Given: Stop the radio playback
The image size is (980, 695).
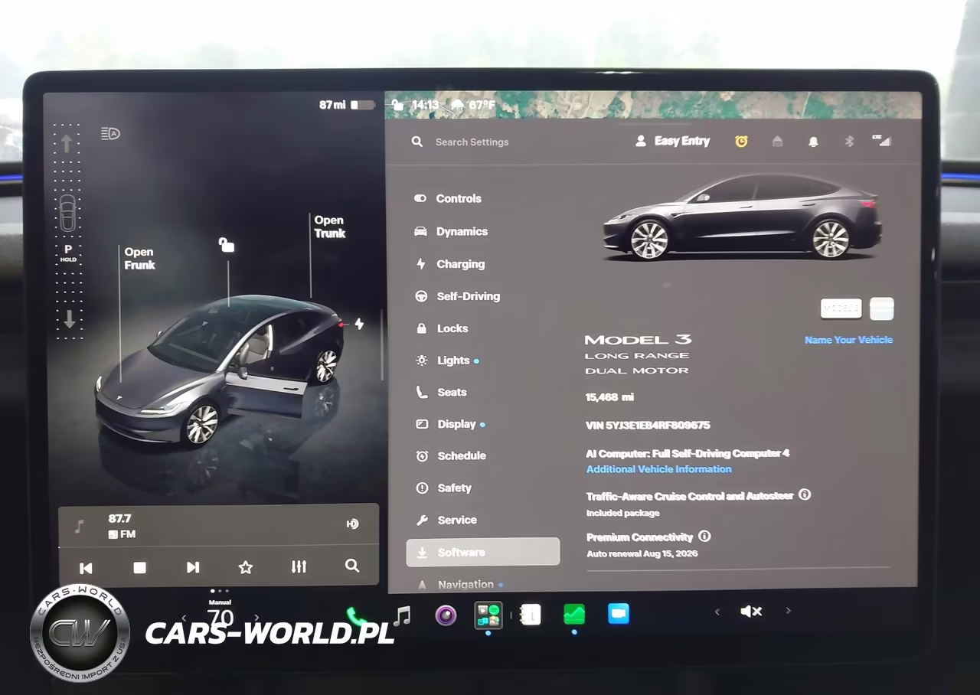Looking at the screenshot, I should pyautogui.click(x=139, y=568).
